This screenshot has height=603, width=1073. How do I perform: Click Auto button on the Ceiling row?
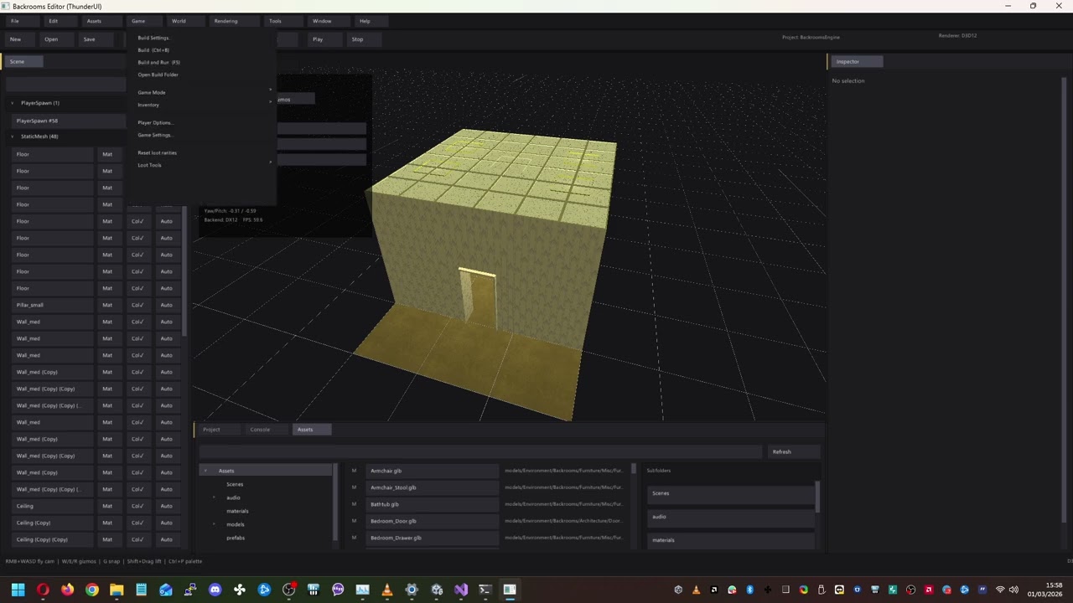point(167,506)
